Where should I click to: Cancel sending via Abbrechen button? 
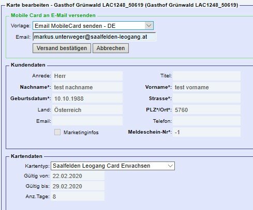pos(111,48)
